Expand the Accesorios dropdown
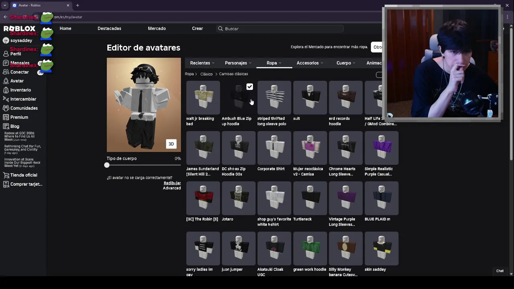This screenshot has width=514, height=289. (x=310, y=63)
